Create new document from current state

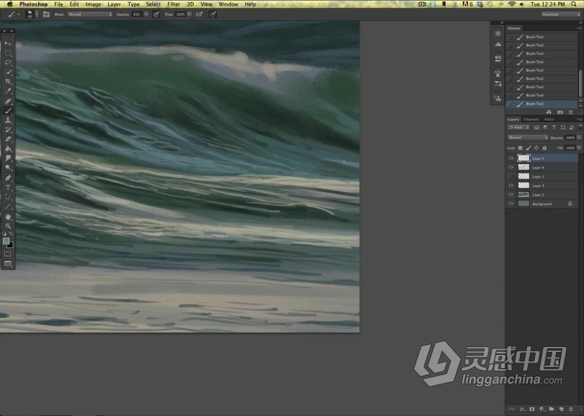point(549,112)
